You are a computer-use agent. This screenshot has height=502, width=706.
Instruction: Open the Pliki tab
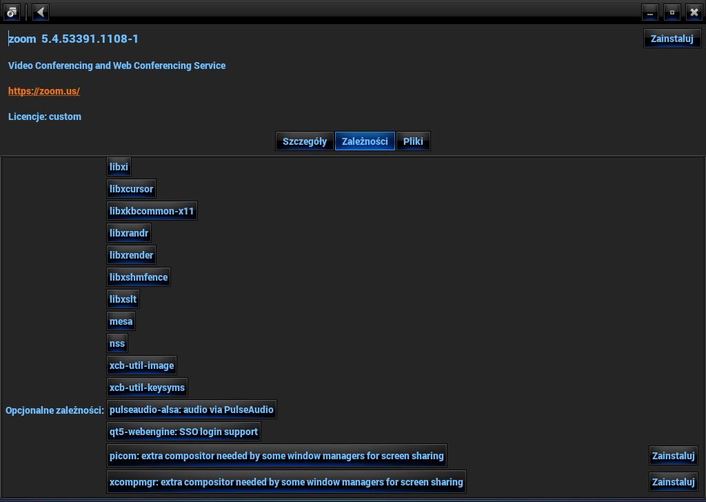[x=413, y=141]
